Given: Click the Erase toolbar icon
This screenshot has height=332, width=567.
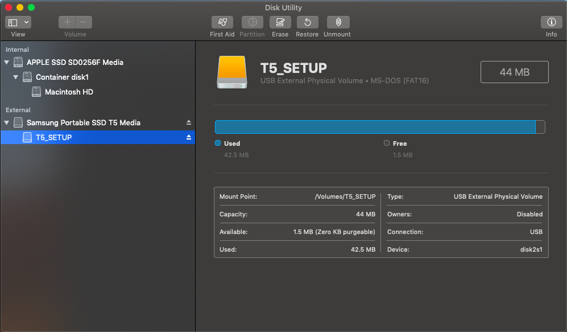Looking at the screenshot, I should (280, 22).
